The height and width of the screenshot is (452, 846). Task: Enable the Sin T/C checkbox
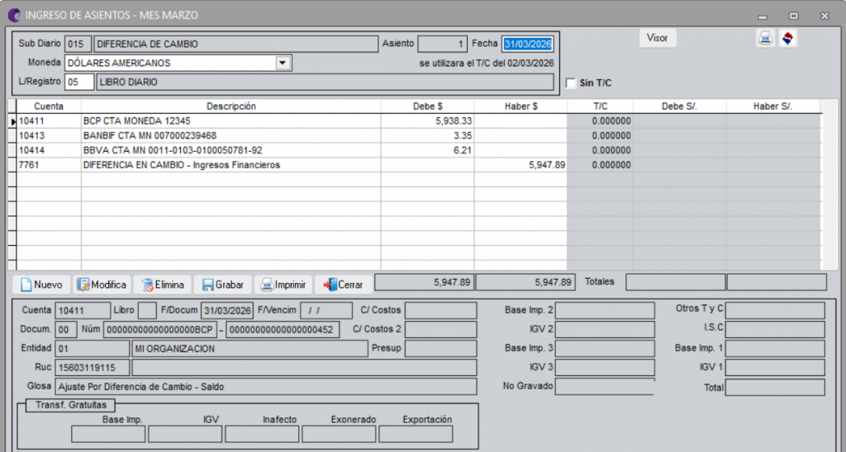click(x=571, y=83)
